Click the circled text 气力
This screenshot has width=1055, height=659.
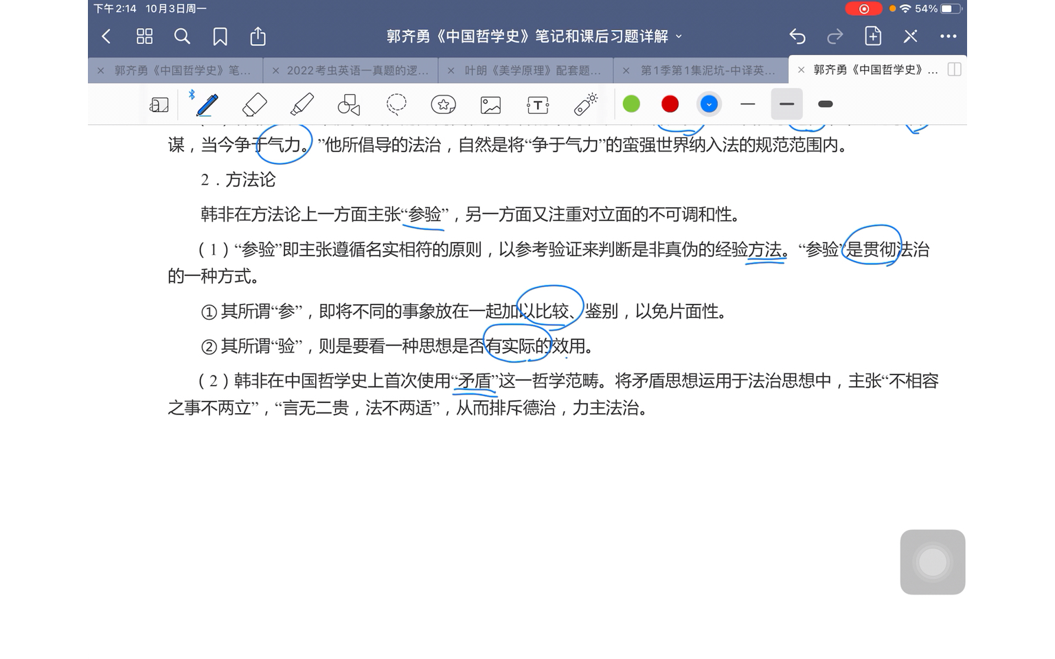284,145
